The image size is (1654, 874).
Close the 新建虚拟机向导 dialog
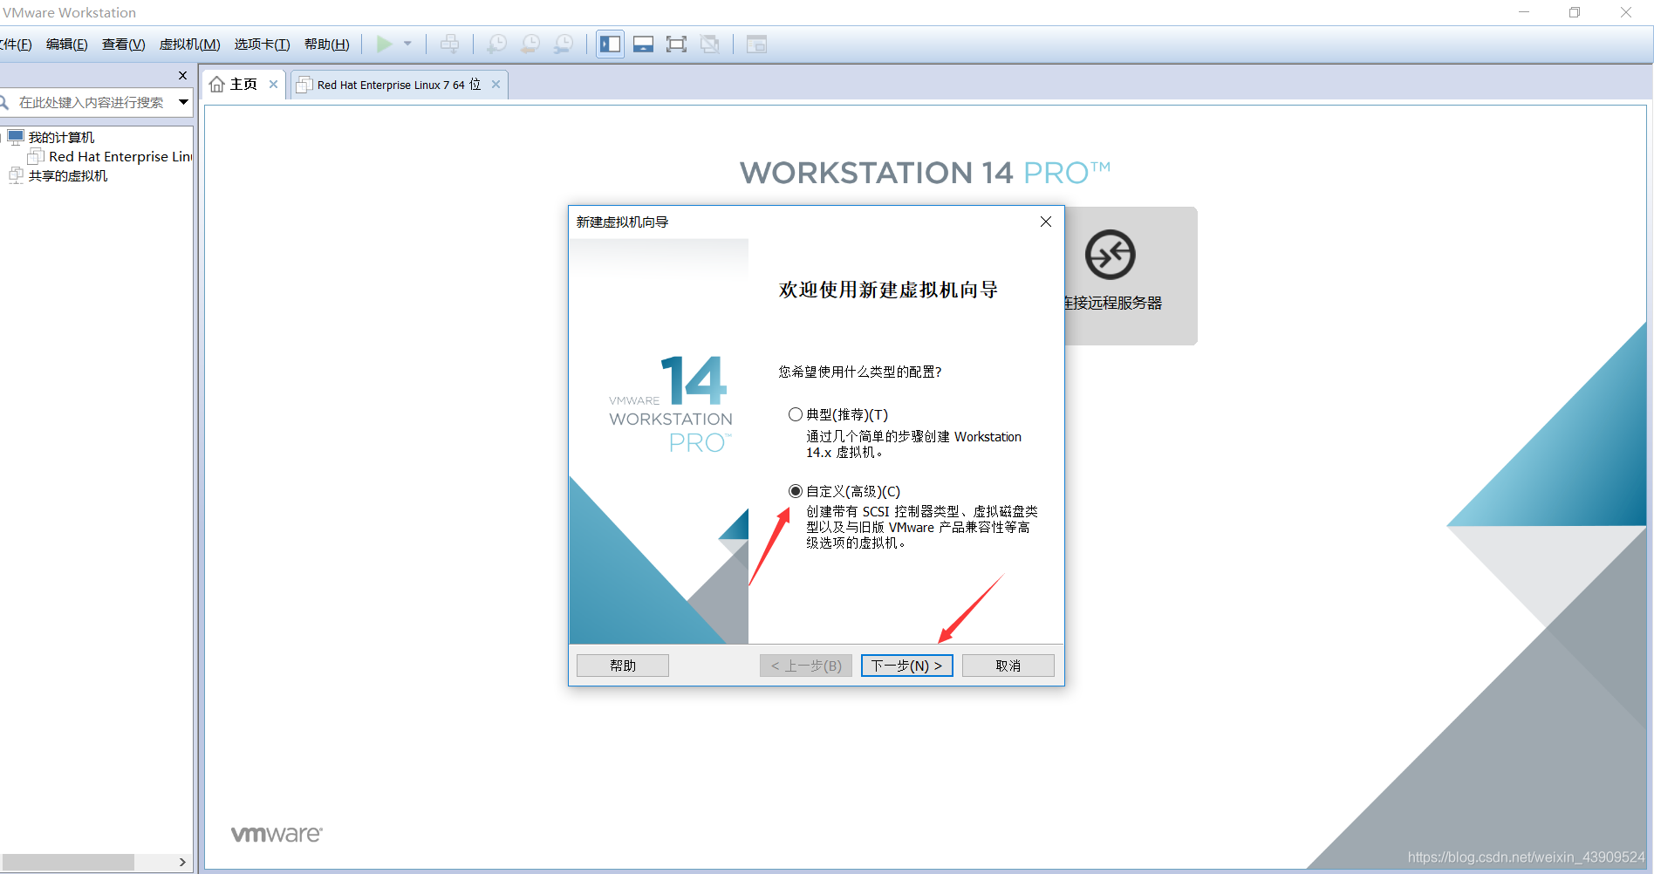pos(1046,222)
